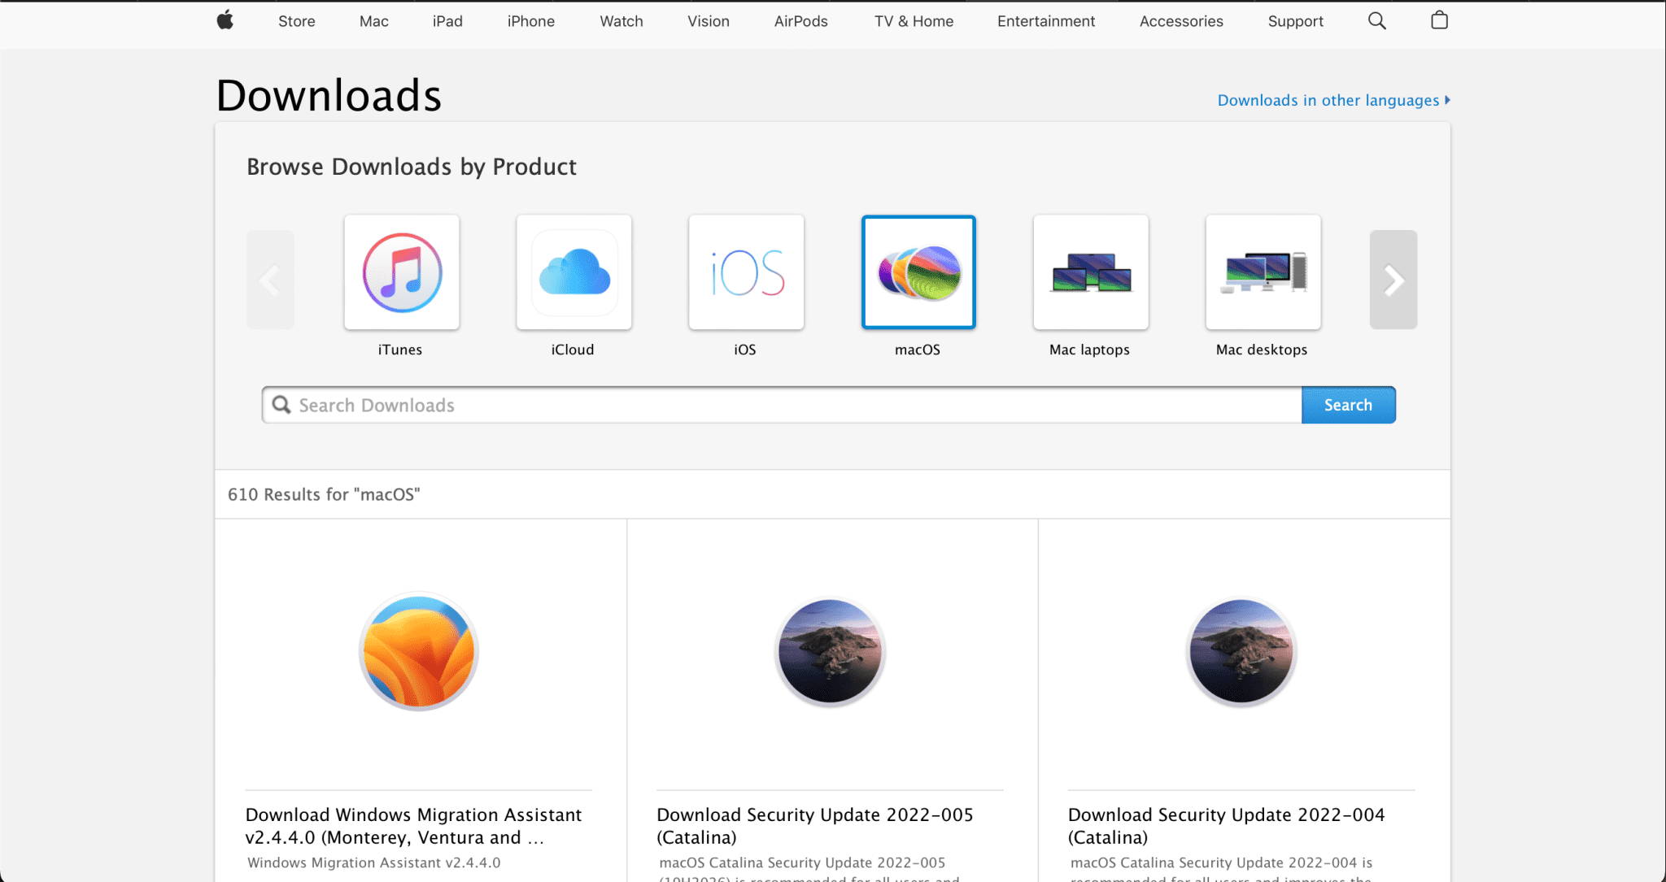Open the Entertainment menu item
The image size is (1666, 882).
pos(1045,21)
